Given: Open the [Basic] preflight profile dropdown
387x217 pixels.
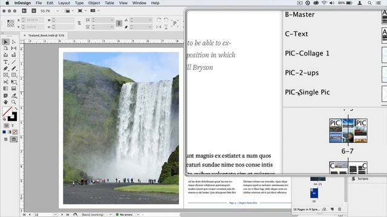Looking at the screenshot, I should pos(110,215).
